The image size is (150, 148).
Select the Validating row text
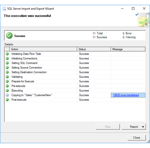pyautogui.click(x=17, y=77)
